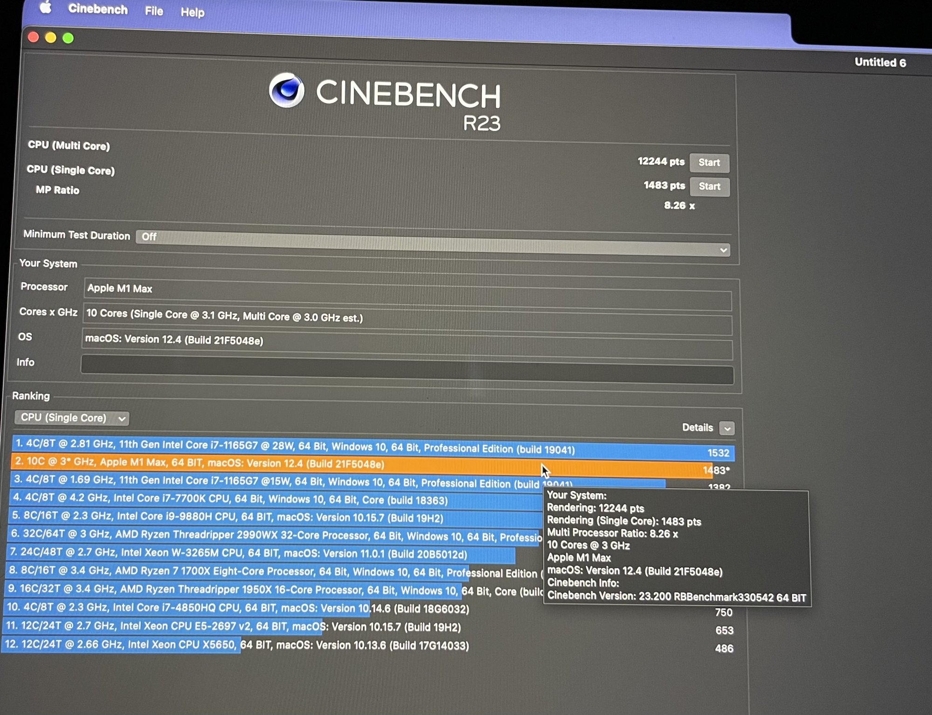Open the ranking CPU (Single Core) dropdown

tap(72, 417)
